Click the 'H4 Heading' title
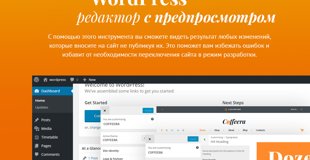Screen dimensions: 310x160 219,142
